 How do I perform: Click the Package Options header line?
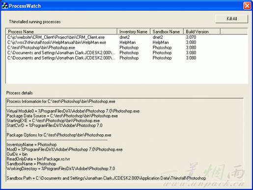[59, 135]
